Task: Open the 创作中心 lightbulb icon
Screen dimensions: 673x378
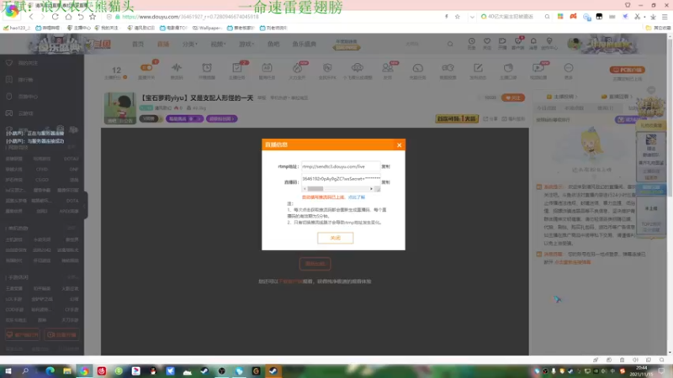Action: tap(549, 43)
